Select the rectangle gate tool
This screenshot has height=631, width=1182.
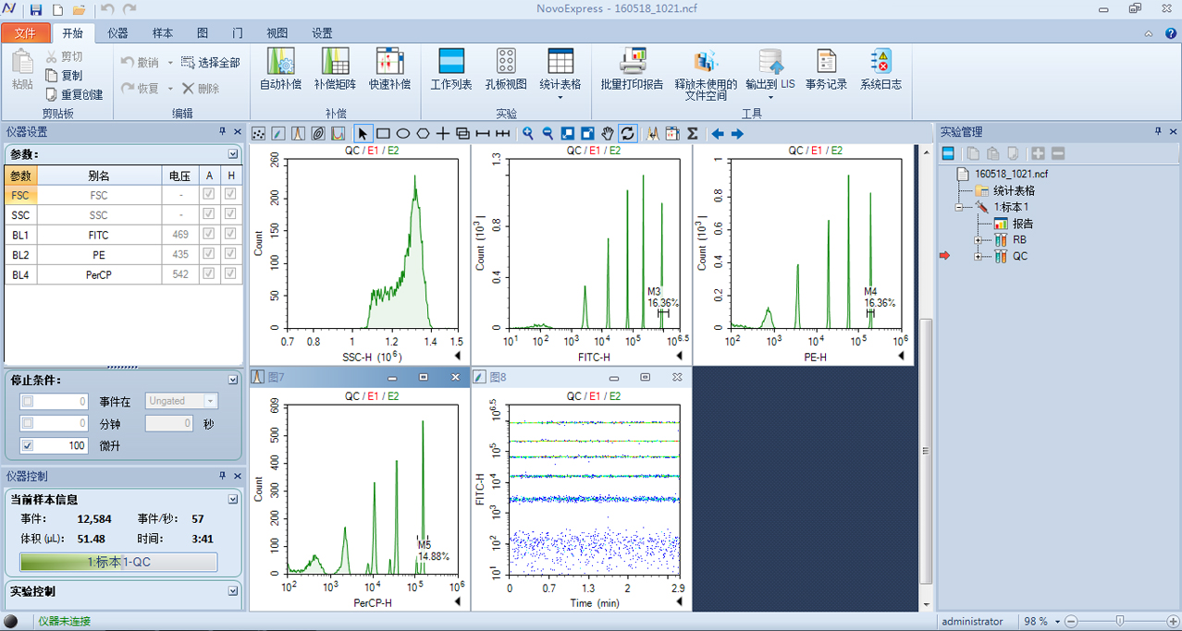click(383, 134)
